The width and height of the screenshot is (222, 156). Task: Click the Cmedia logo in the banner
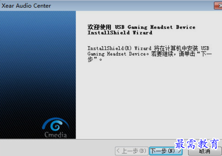[56, 128]
